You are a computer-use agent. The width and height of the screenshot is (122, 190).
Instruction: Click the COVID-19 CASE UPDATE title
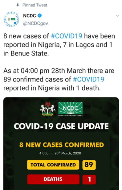coord(61,126)
